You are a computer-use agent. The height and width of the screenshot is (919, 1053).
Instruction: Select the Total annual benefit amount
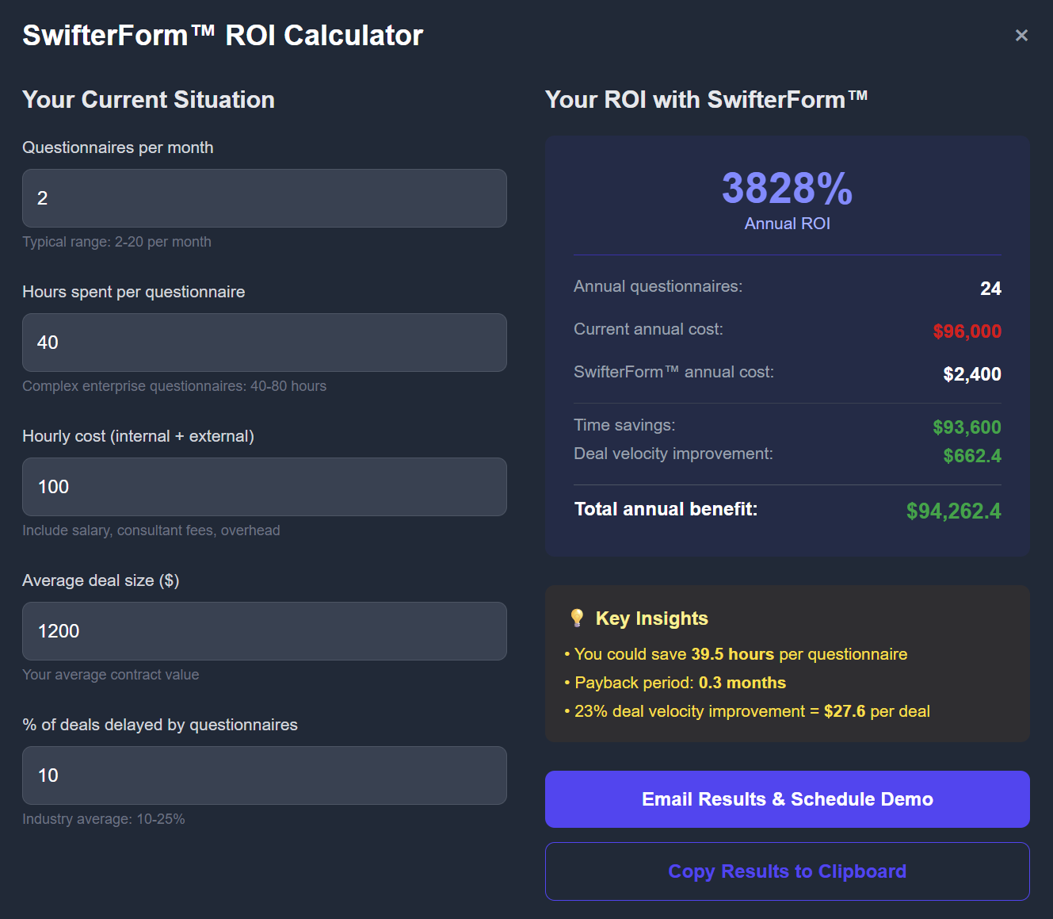click(954, 511)
